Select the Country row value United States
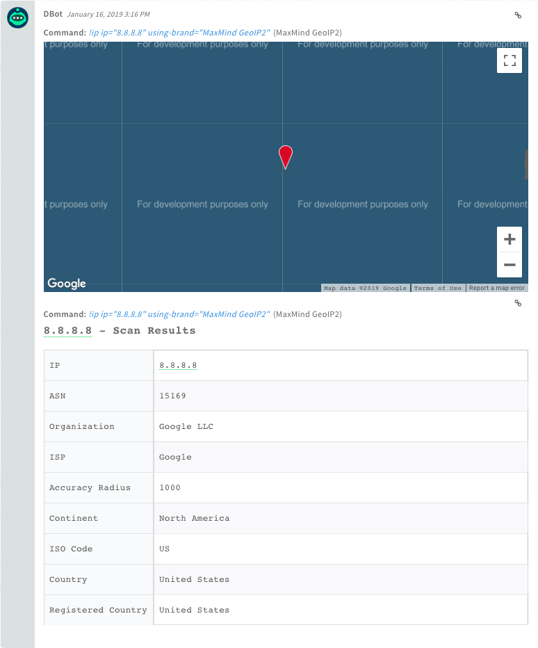Screen dimensions: 538x648 [194, 579]
